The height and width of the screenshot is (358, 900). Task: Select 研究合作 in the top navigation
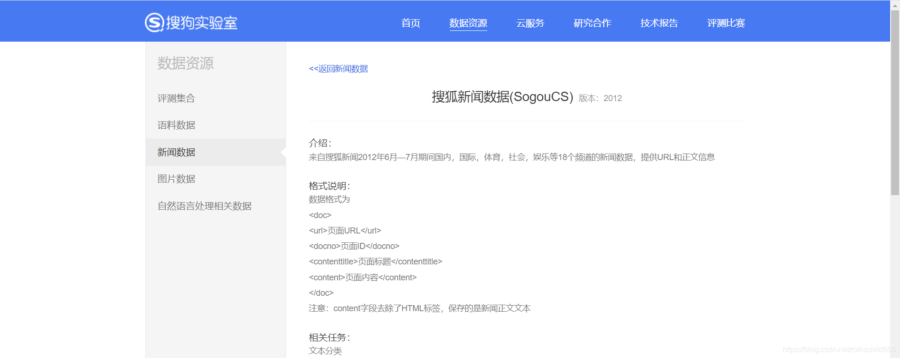[592, 23]
